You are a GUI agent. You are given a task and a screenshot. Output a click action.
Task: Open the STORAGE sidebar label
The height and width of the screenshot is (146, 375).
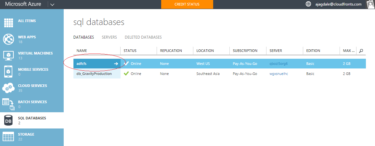(x=26, y=134)
